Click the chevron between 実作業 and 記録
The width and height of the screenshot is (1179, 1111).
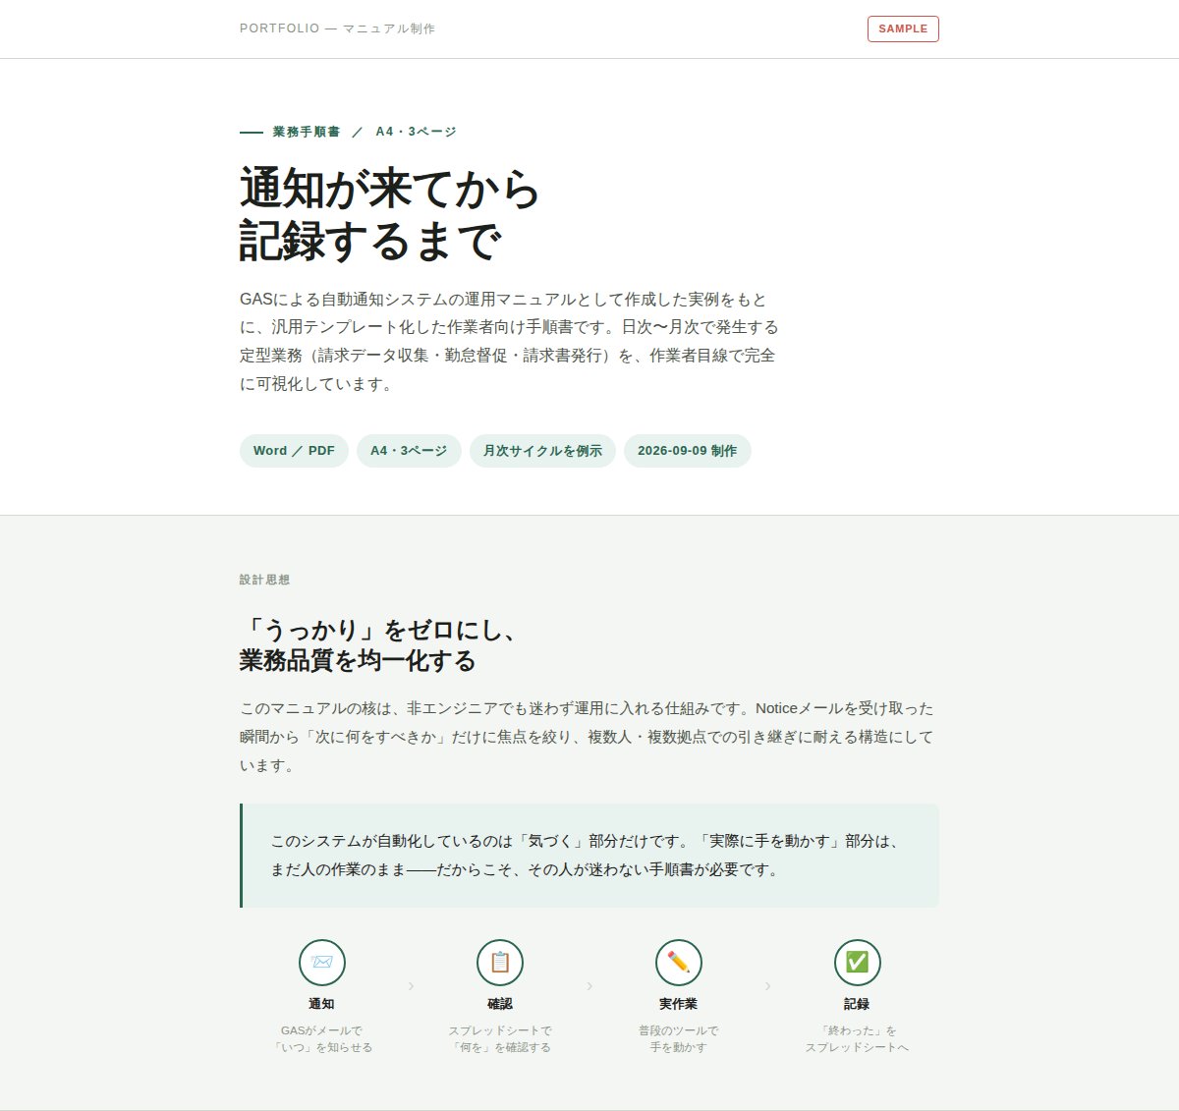(x=768, y=985)
